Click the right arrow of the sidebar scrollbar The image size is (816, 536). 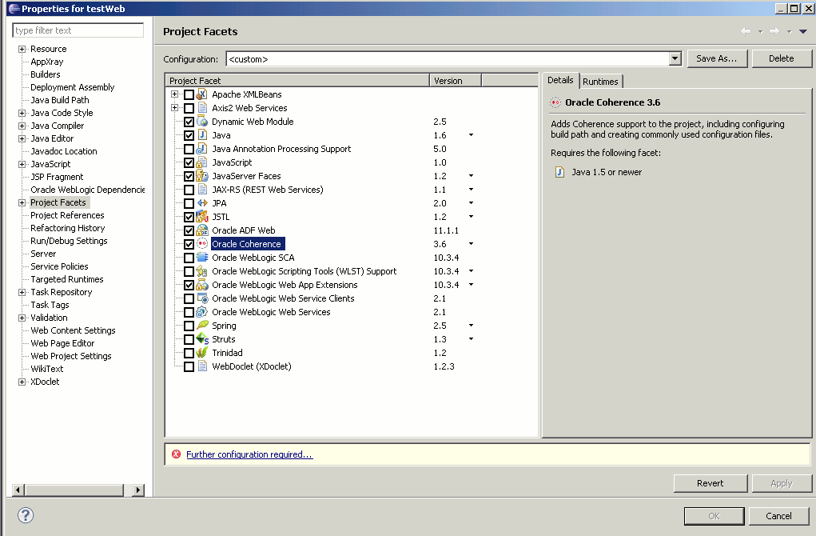(138, 490)
